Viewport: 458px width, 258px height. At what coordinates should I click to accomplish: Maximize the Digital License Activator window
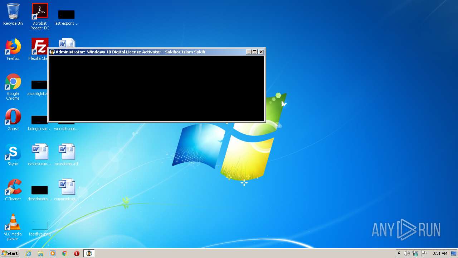pyautogui.click(x=255, y=52)
